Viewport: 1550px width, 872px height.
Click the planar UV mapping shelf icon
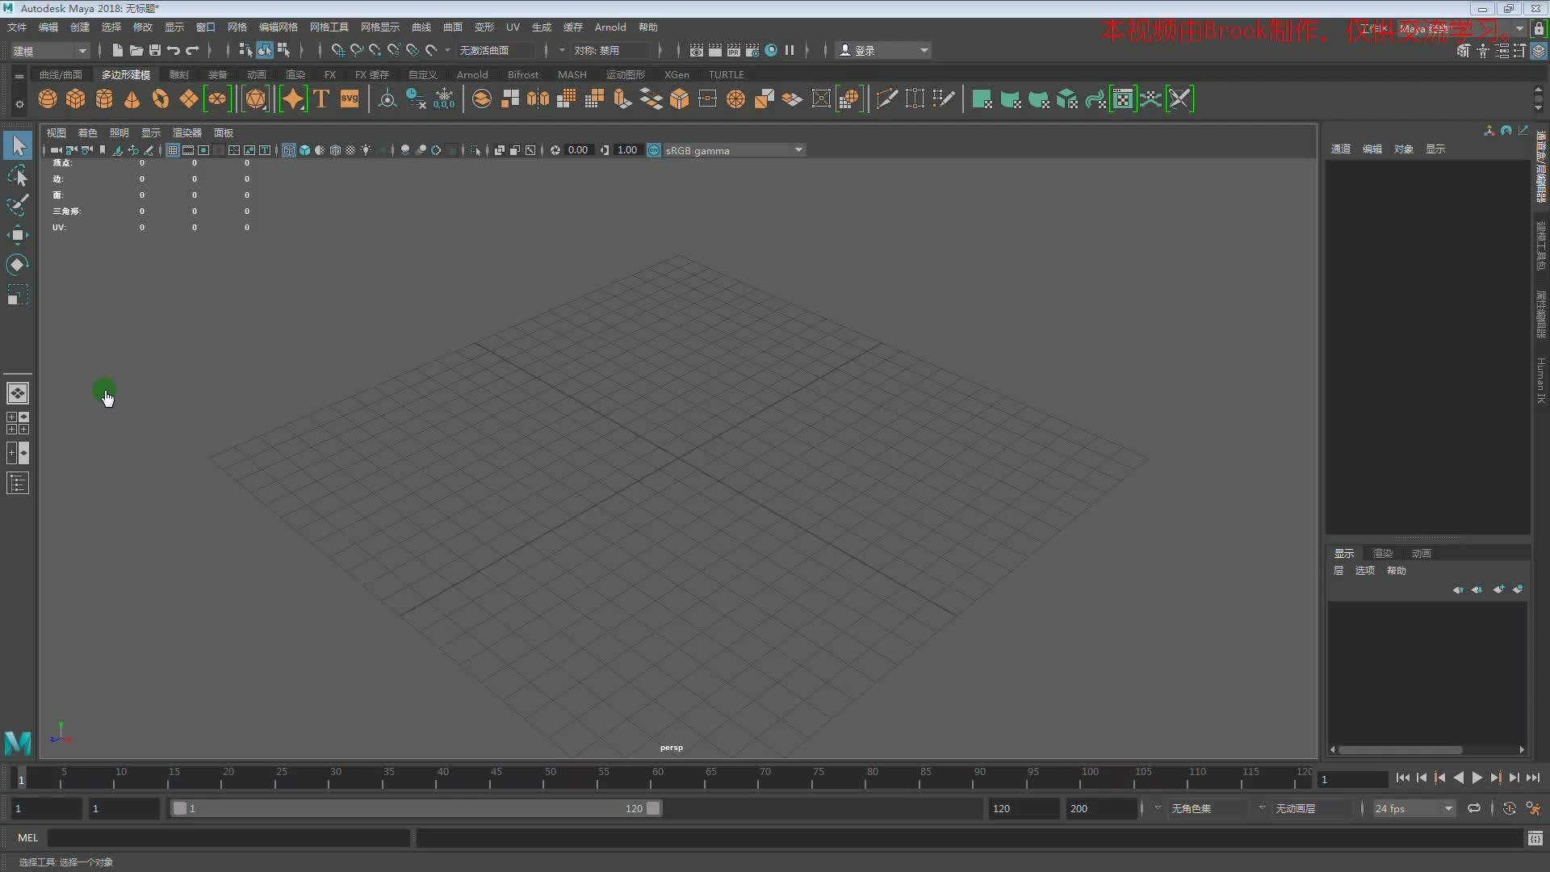(982, 99)
